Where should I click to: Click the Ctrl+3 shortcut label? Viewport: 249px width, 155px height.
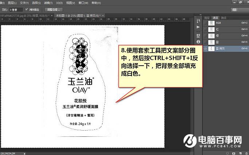tap(244, 29)
